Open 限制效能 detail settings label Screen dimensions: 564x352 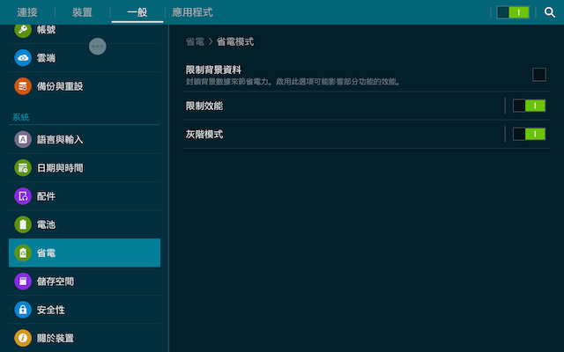[204, 106]
